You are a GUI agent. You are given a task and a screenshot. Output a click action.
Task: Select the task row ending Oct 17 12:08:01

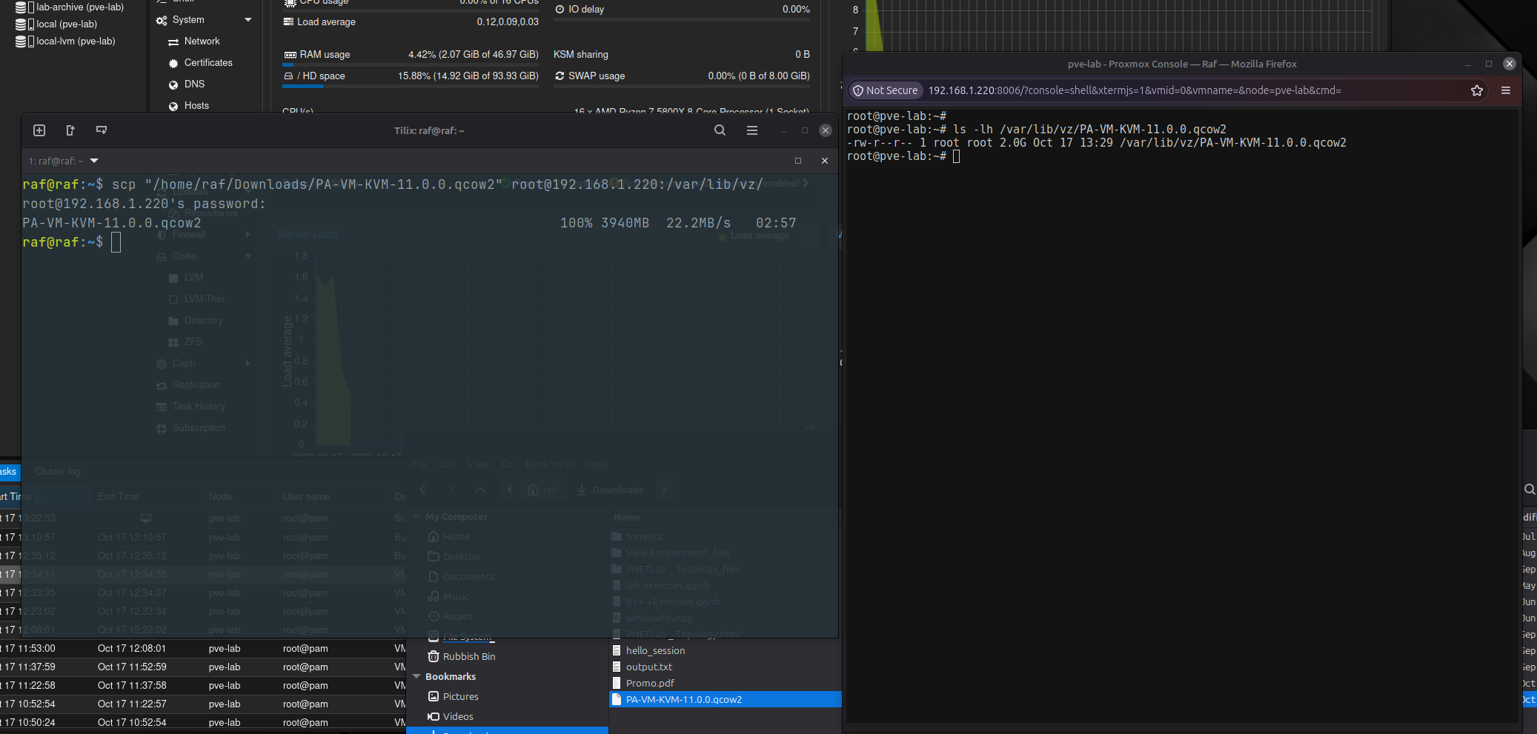203,649
